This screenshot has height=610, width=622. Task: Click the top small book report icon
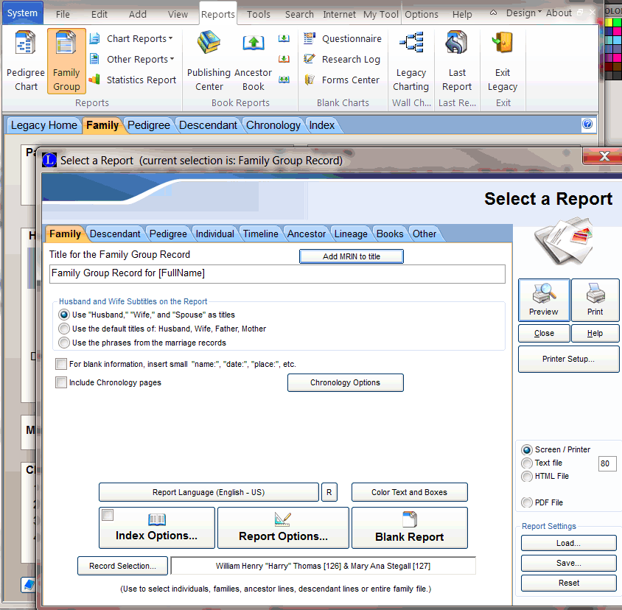tap(284, 38)
